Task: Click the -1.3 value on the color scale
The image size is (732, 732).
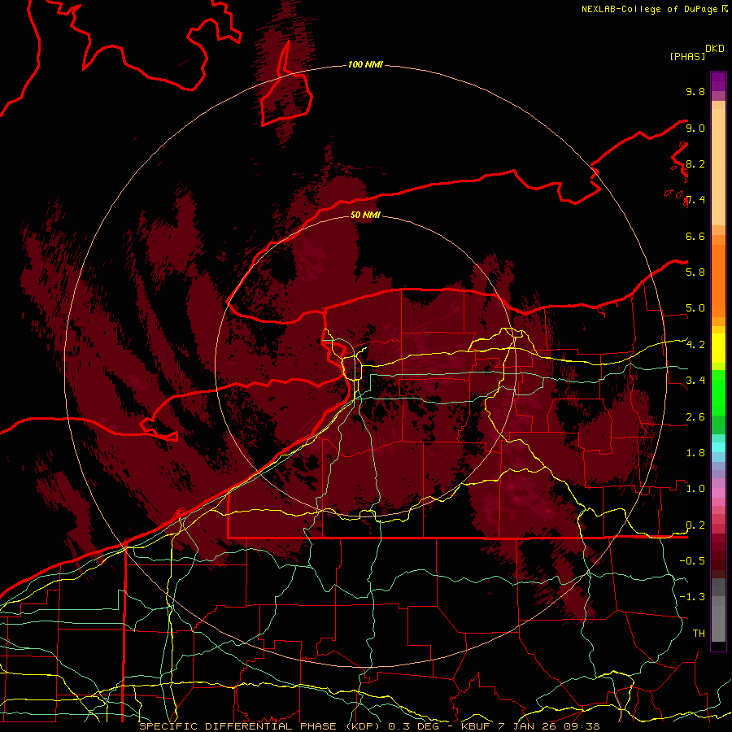Action: coord(692,597)
